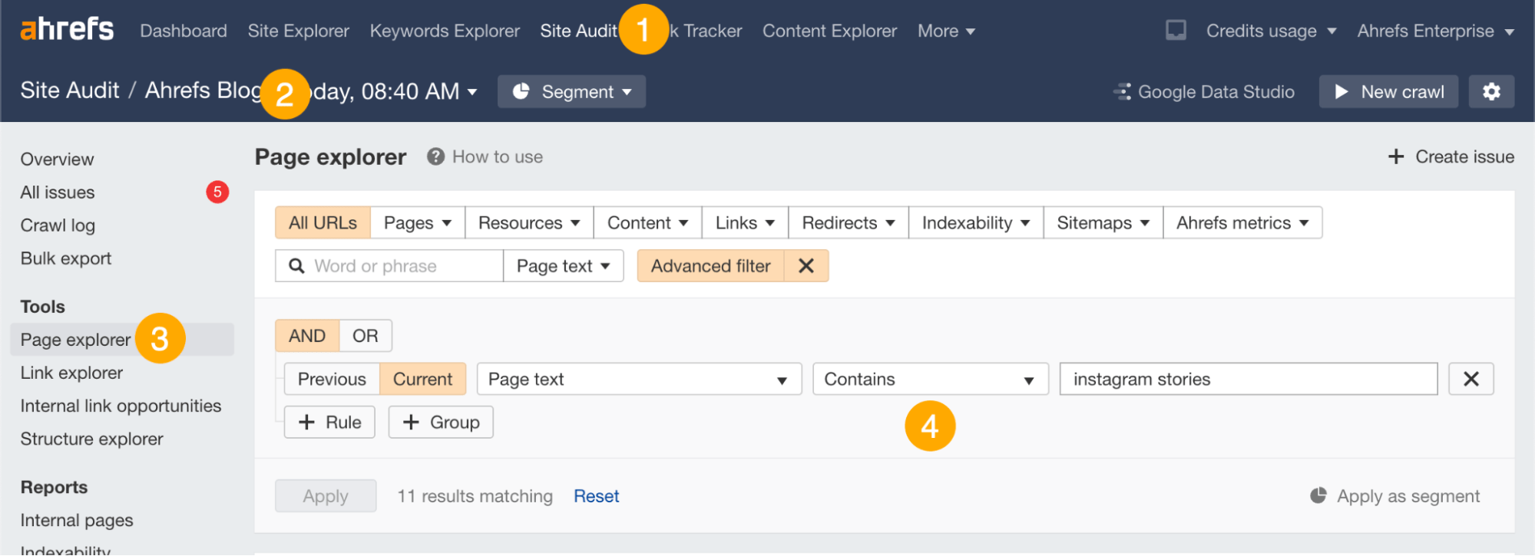Open the Page text search scope dropdown
The image size is (1535, 556).
564,265
